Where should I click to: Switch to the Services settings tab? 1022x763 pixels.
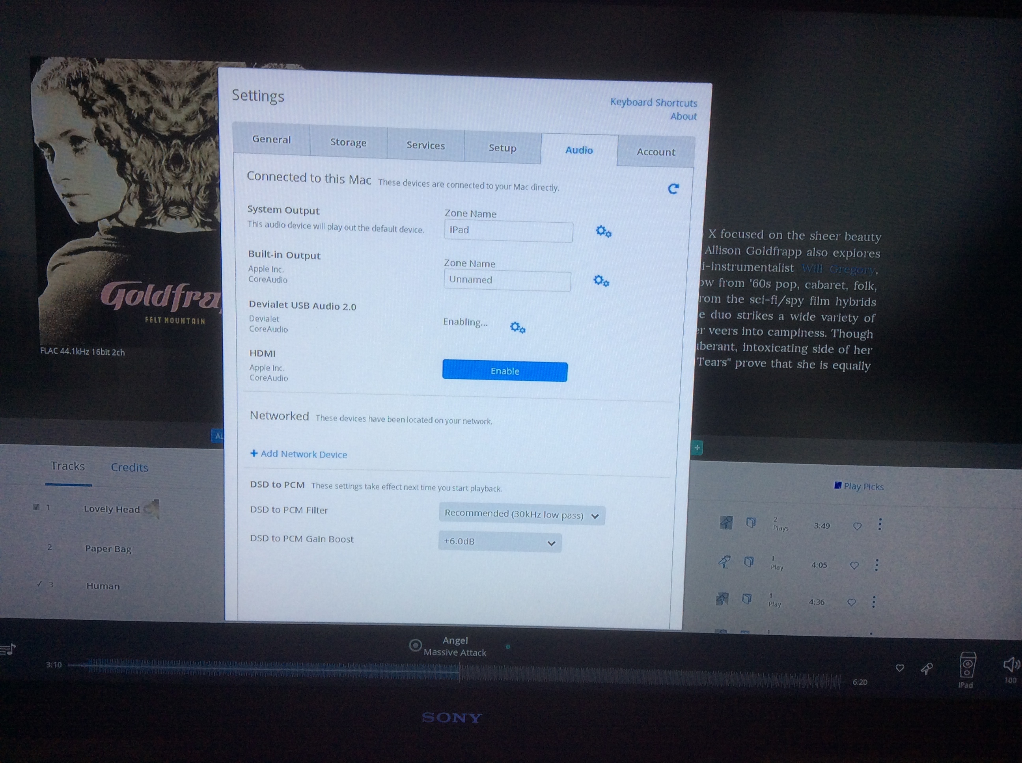click(x=425, y=145)
